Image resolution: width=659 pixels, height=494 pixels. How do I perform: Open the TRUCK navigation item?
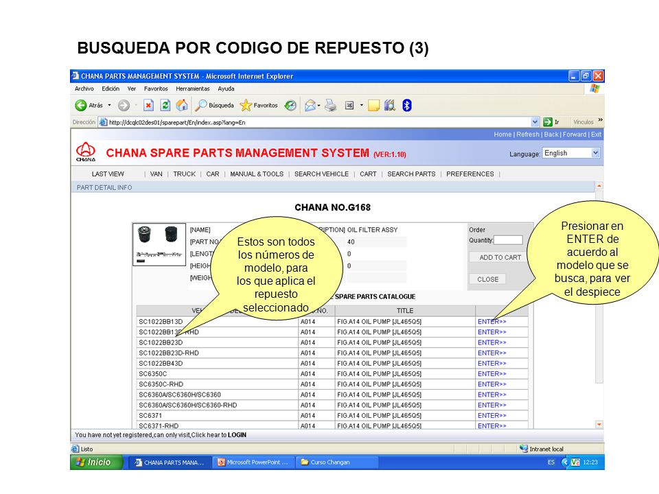point(184,174)
